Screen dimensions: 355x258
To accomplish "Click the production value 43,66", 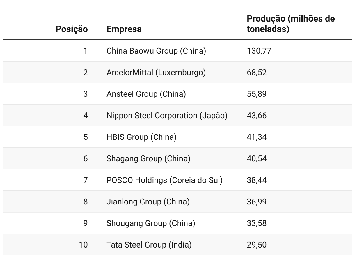I will pyautogui.click(x=257, y=116).
